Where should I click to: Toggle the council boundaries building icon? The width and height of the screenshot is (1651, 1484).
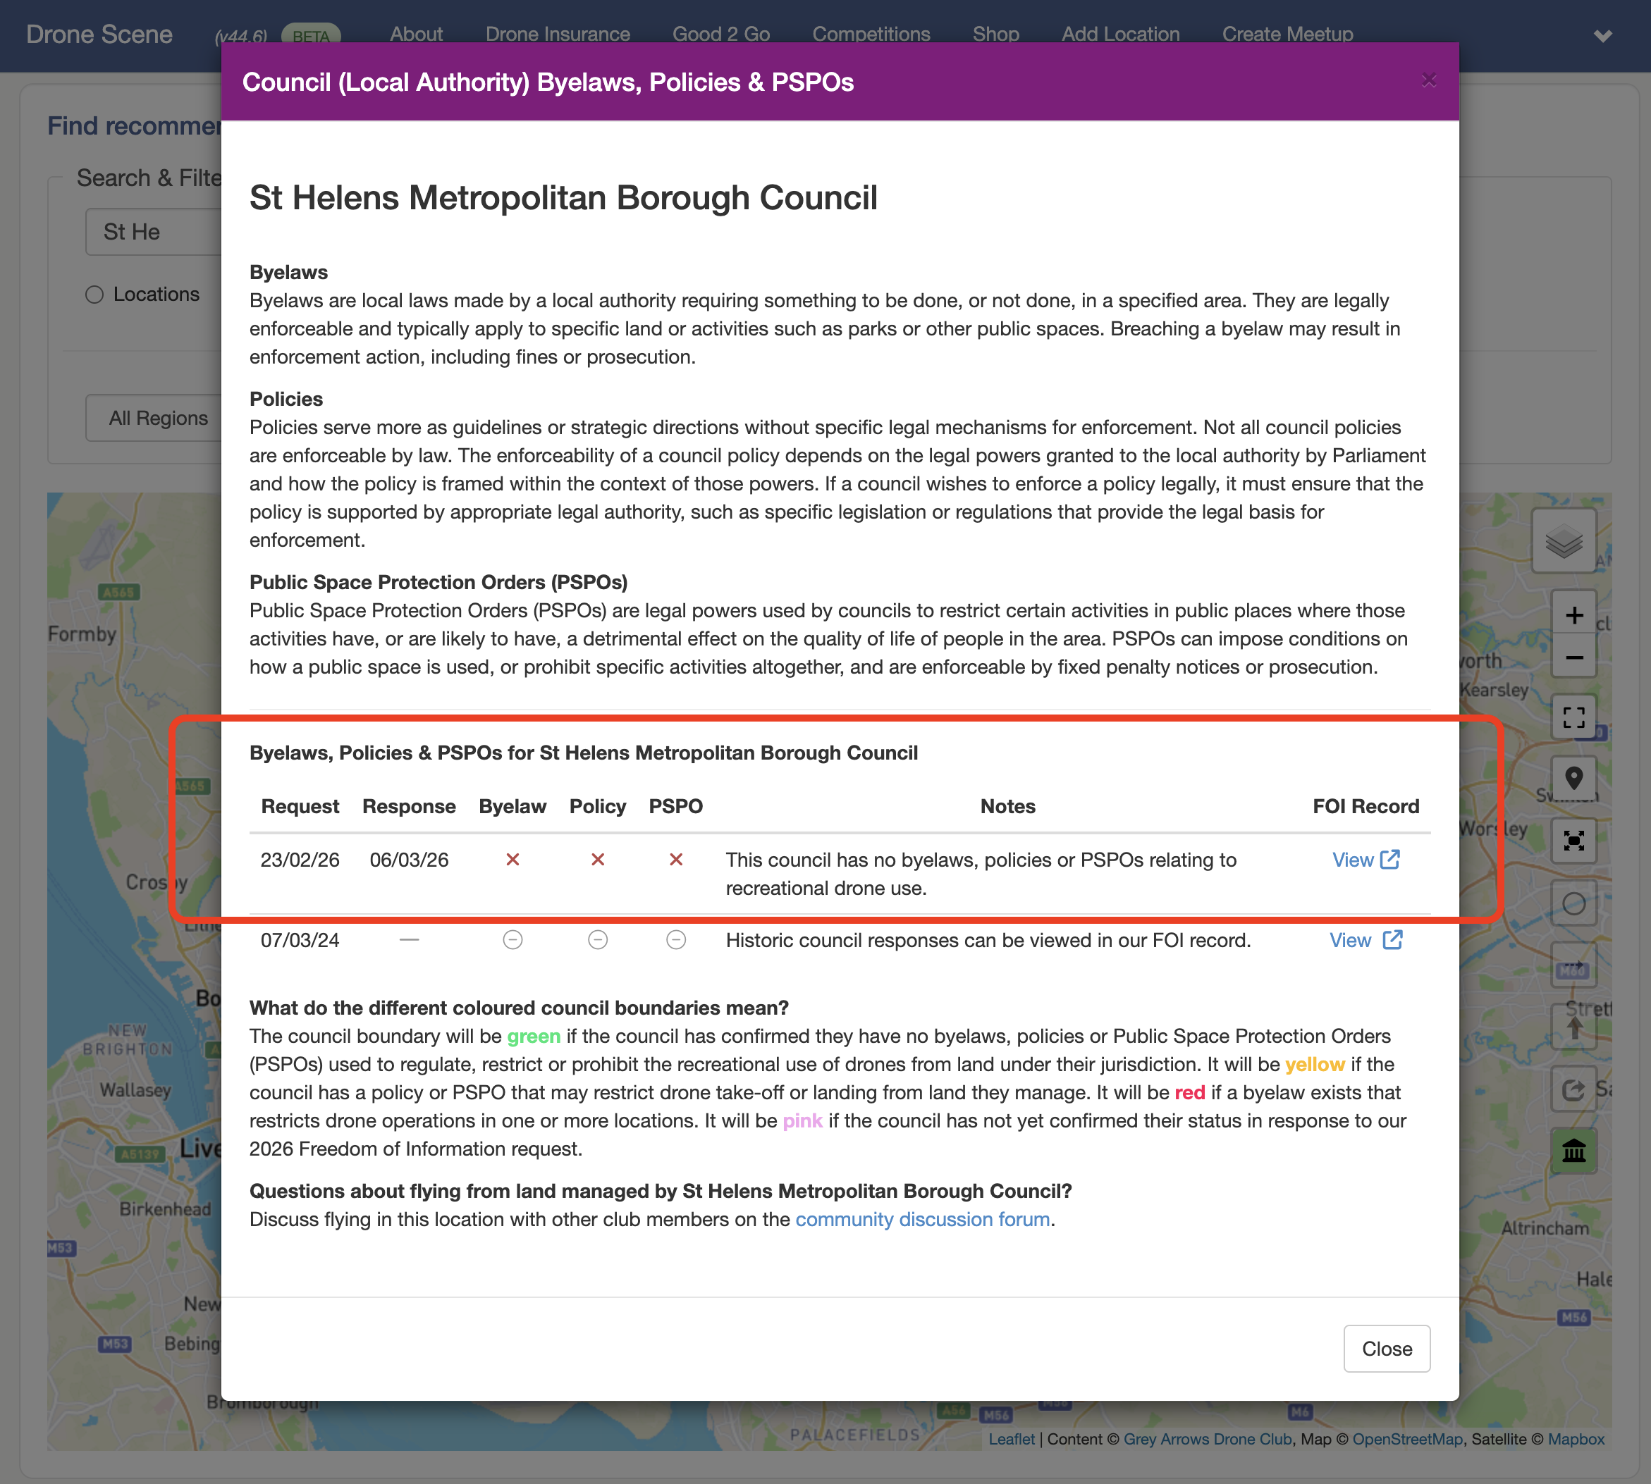click(1573, 1151)
